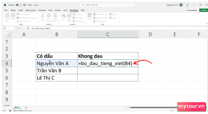This screenshot has width=208, height=114.
Task: Click Record Macro
Action: 23,14
